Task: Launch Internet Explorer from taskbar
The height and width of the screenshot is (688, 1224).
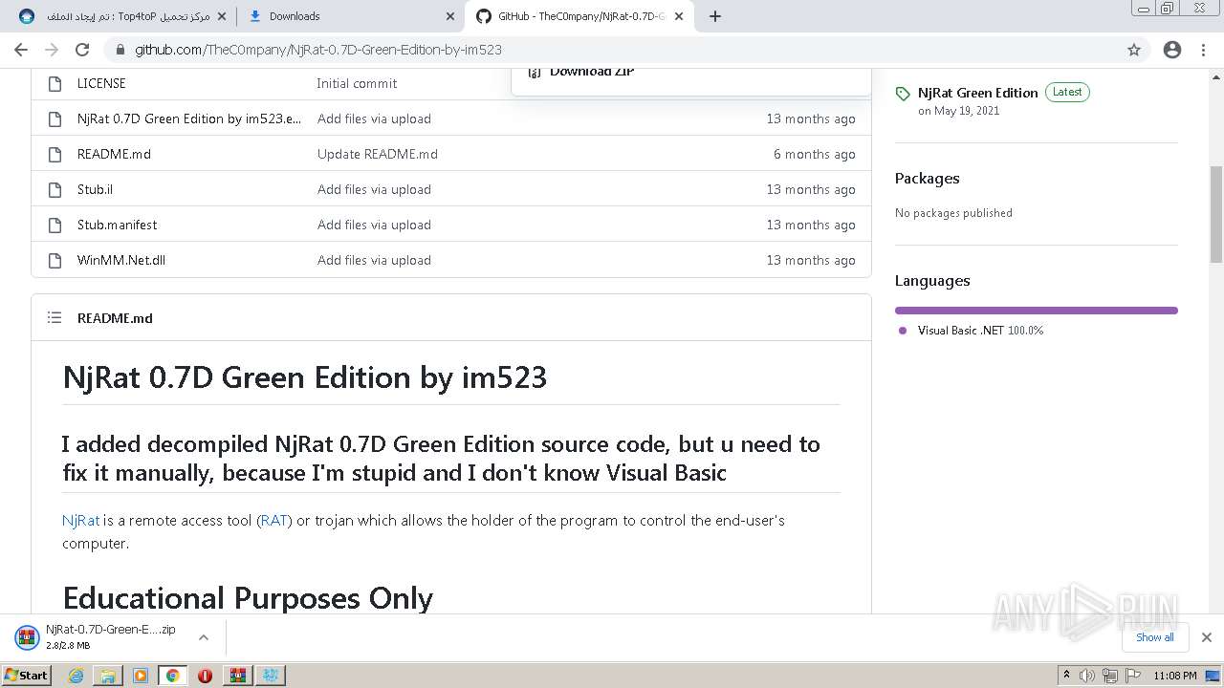Action: [76, 676]
